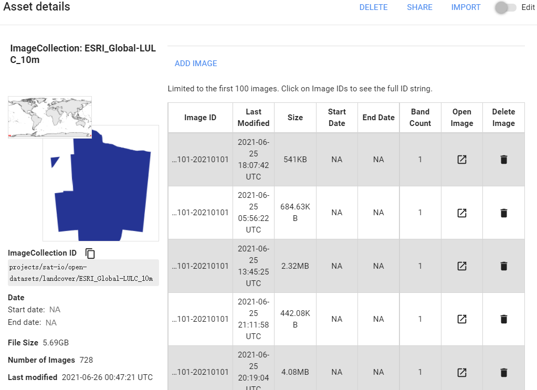Delete the 541KB image

(503, 160)
